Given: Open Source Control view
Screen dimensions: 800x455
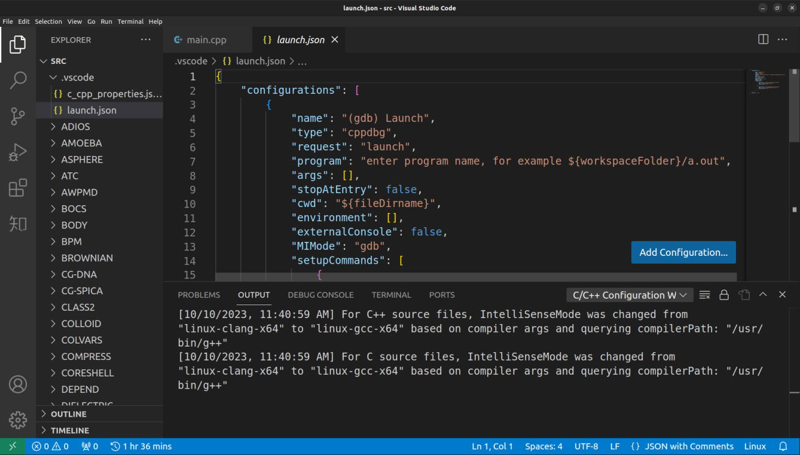Looking at the screenshot, I should coord(18,116).
